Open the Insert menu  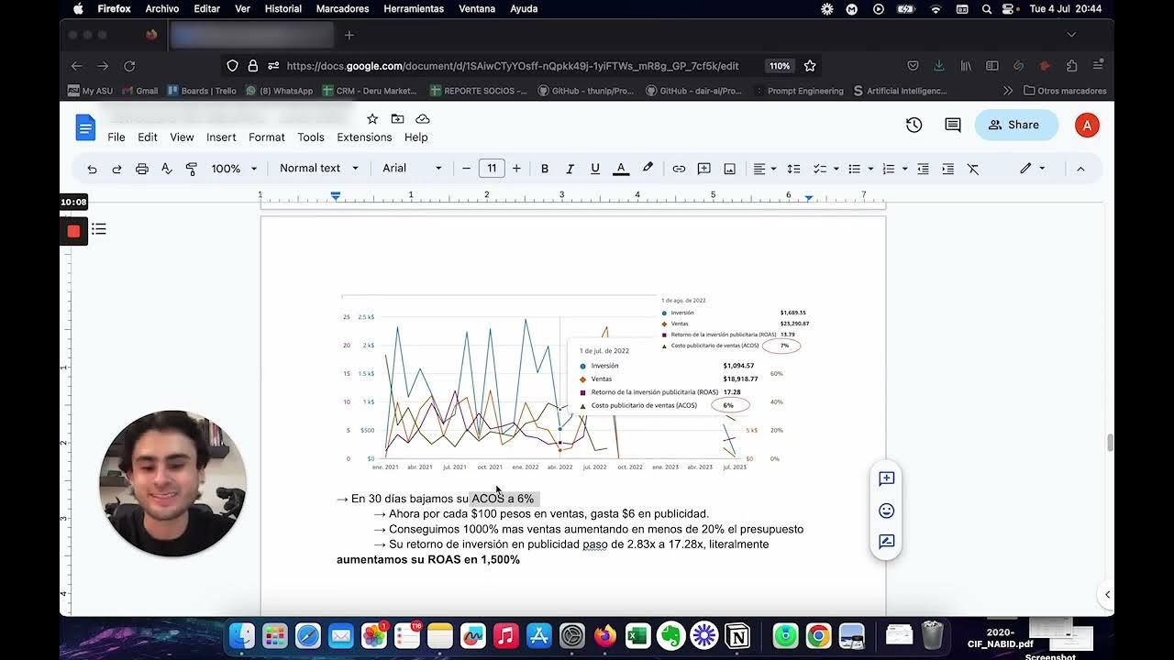221,137
